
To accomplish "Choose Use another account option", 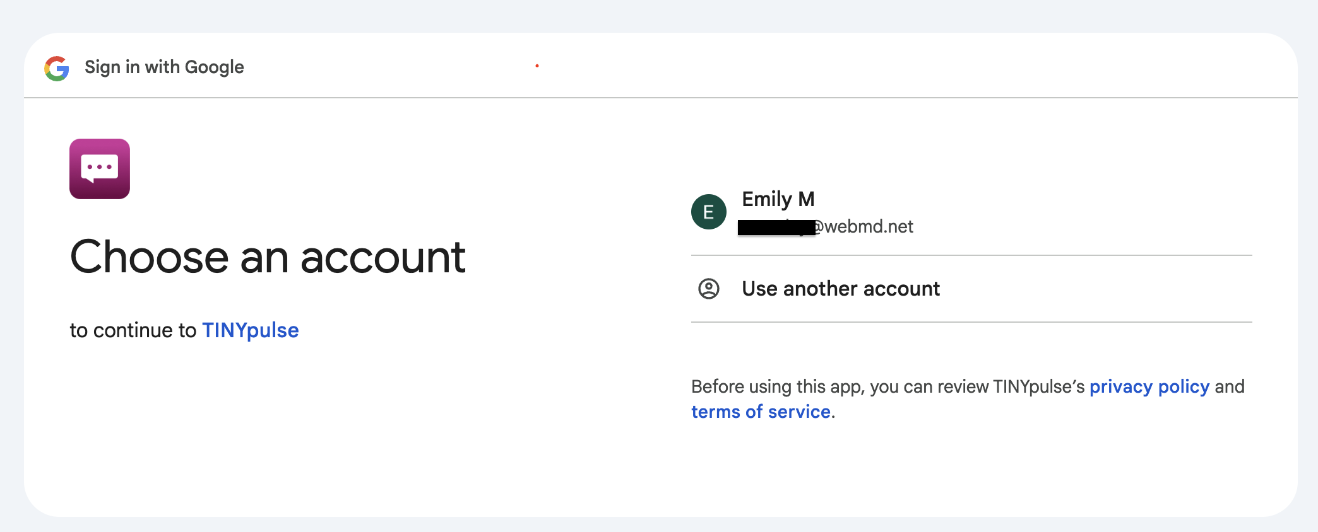I will (x=840, y=289).
